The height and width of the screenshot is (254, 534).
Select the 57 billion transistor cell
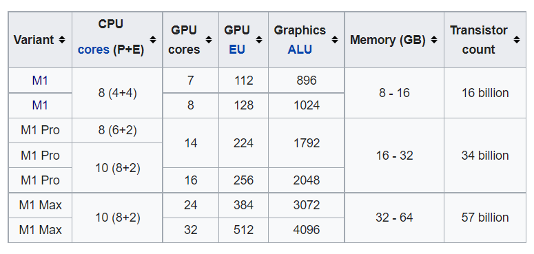[x=485, y=218]
